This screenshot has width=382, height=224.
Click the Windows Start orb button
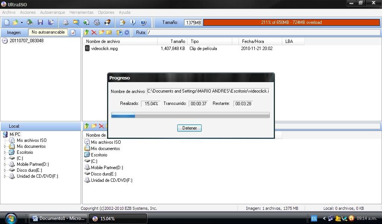(x=11, y=218)
